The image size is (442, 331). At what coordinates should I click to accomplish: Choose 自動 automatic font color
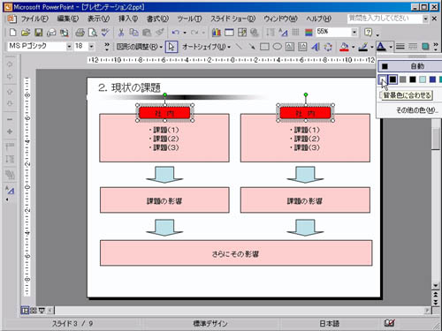click(x=409, y=66)
